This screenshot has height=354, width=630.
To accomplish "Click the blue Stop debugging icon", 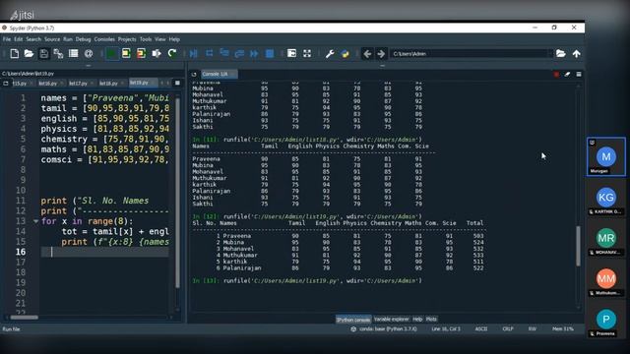I will tap(270, 53).
